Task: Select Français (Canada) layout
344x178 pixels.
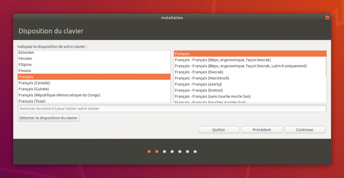Action: coord(94,83)
